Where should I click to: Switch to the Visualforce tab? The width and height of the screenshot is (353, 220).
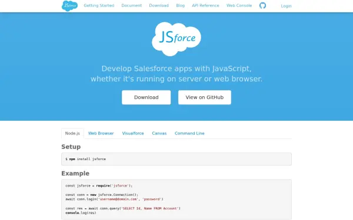[x=133, y=133]
